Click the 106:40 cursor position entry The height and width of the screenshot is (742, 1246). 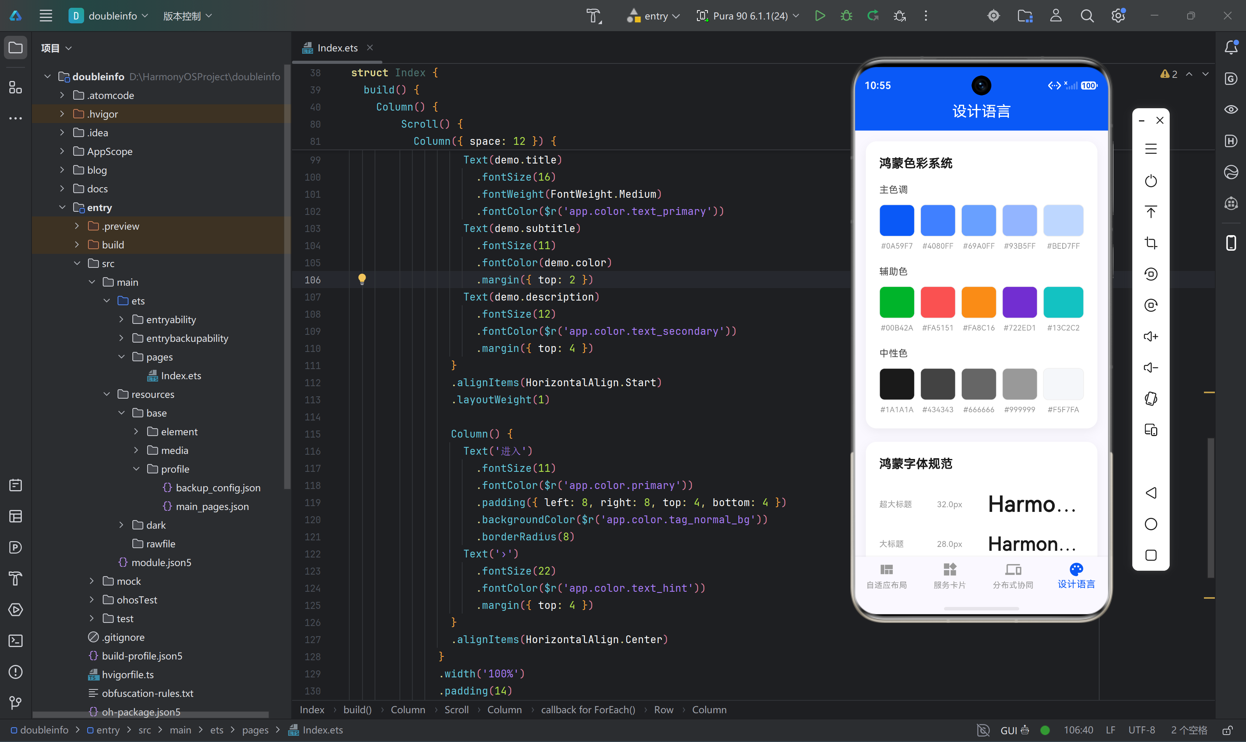(x=1079, y=730)
